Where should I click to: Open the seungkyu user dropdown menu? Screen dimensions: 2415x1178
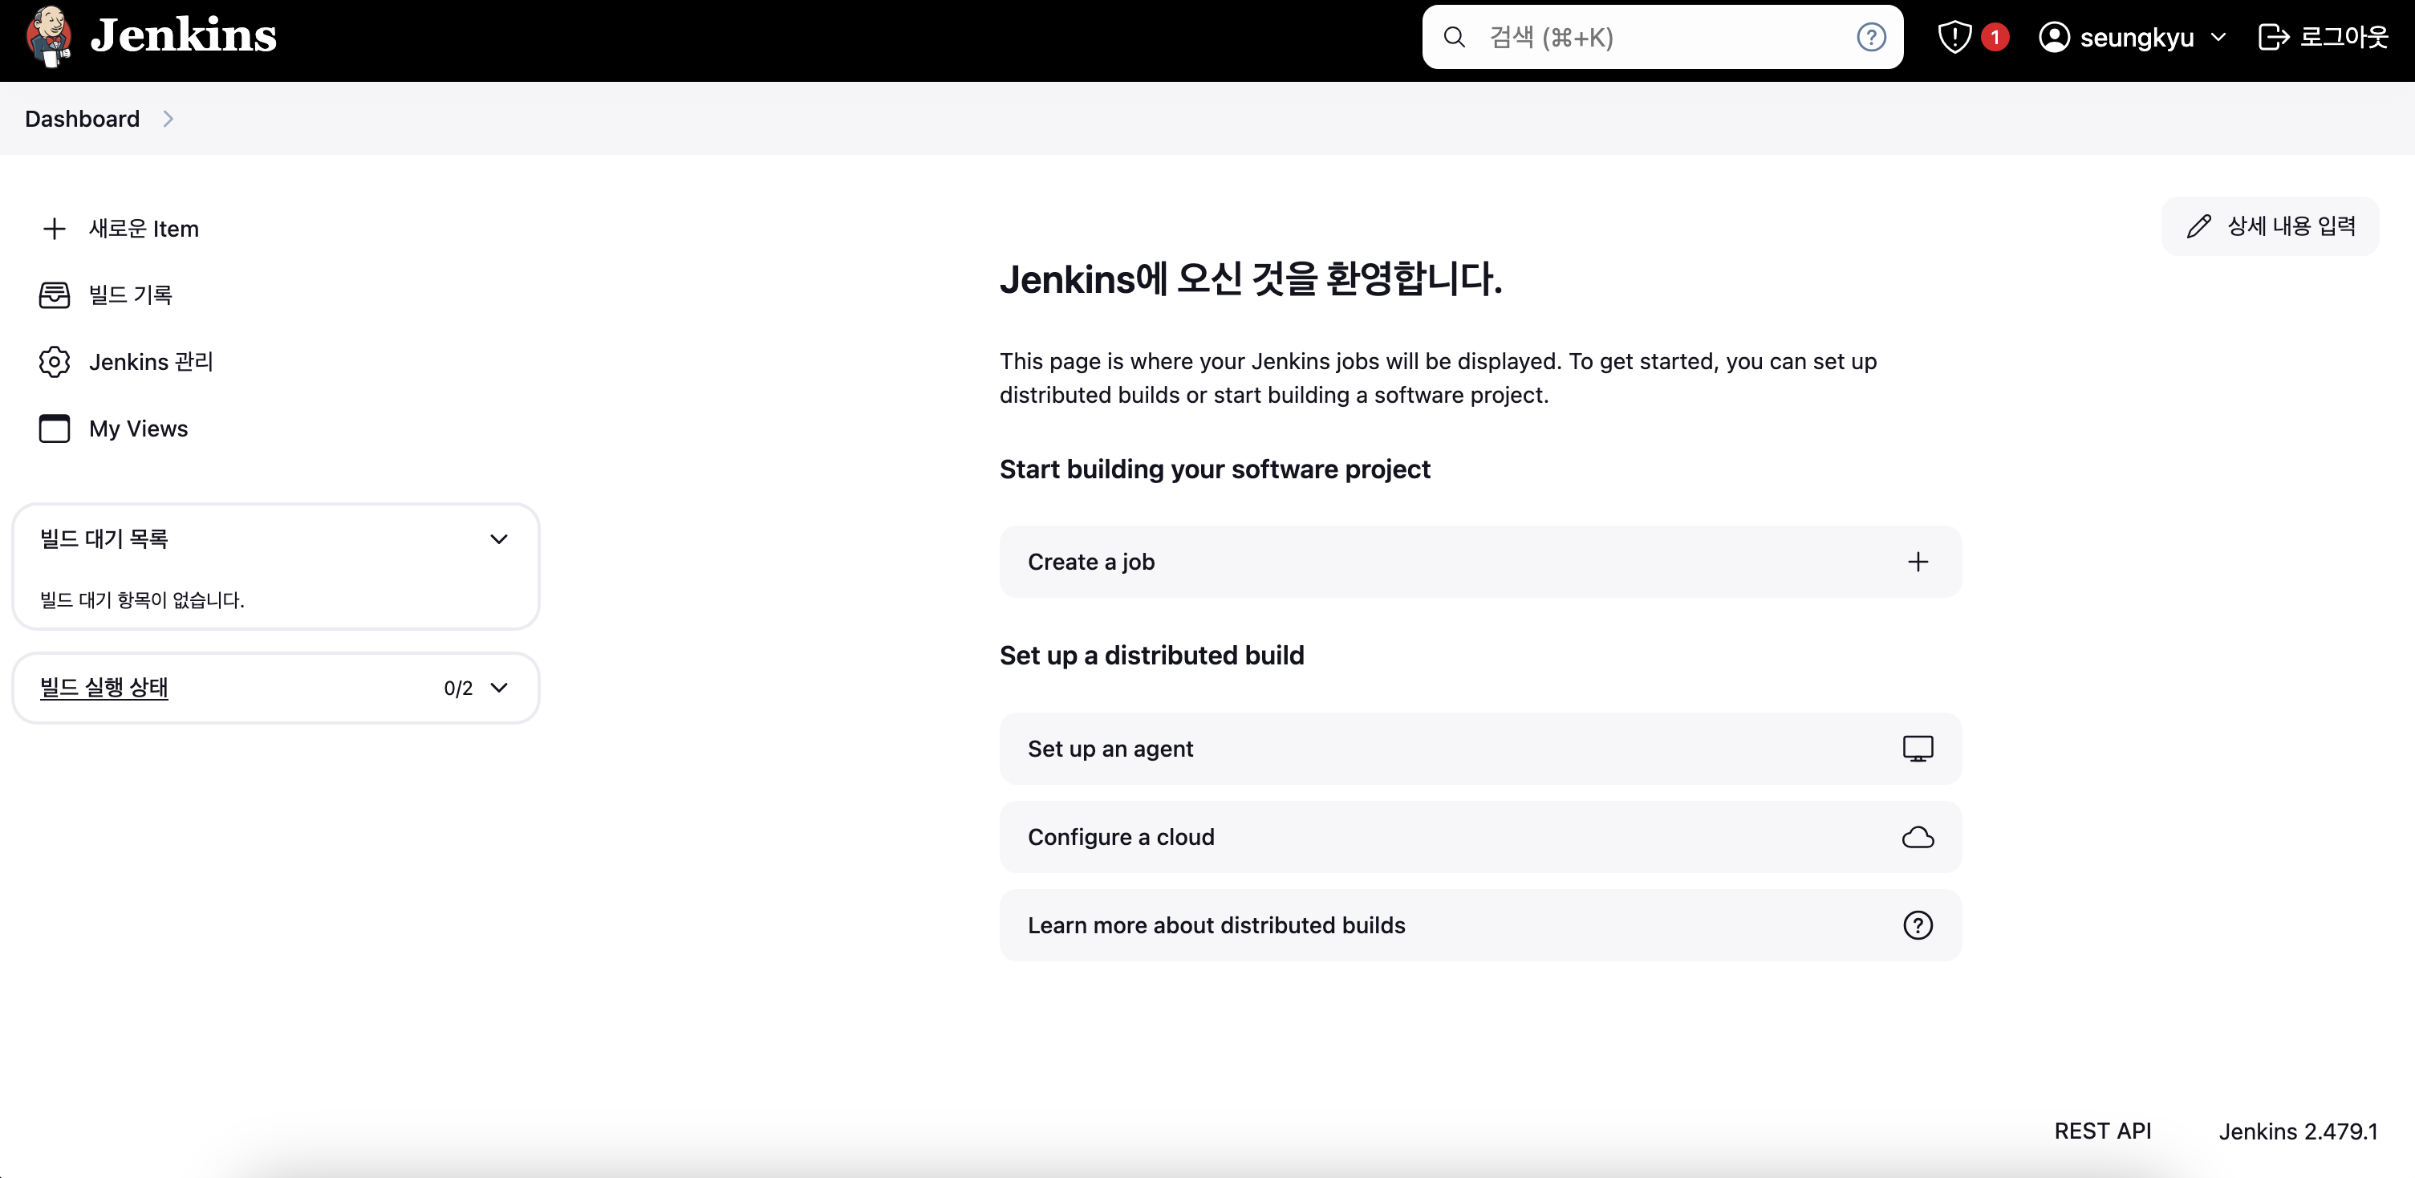2218,38
